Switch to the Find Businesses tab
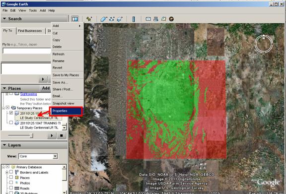Image resolution: width=286 pixels, height=194 pixels. [30, 31]
